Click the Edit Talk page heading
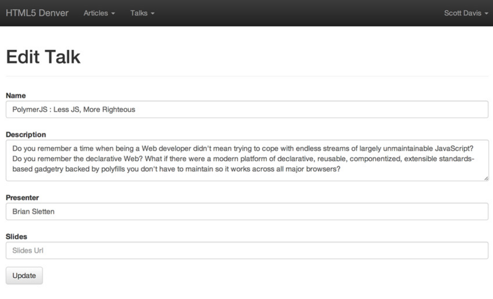Viewport: 493px width, 299px height. click(x=43, y=57)
